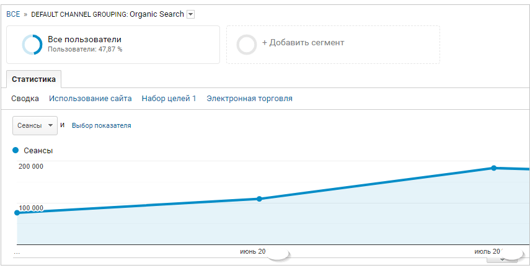The width and height of the screenshot is (530, 268).
Task: Click the июнь label on the x-axis
Action: pyautogui.click(x=252, y=251)
